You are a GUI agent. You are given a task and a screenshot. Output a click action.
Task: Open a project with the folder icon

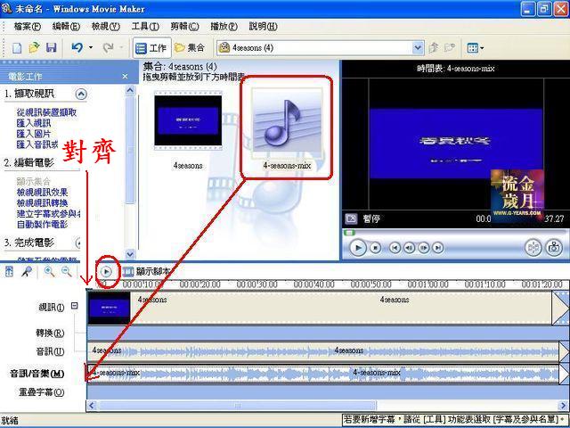coord(34,47)
